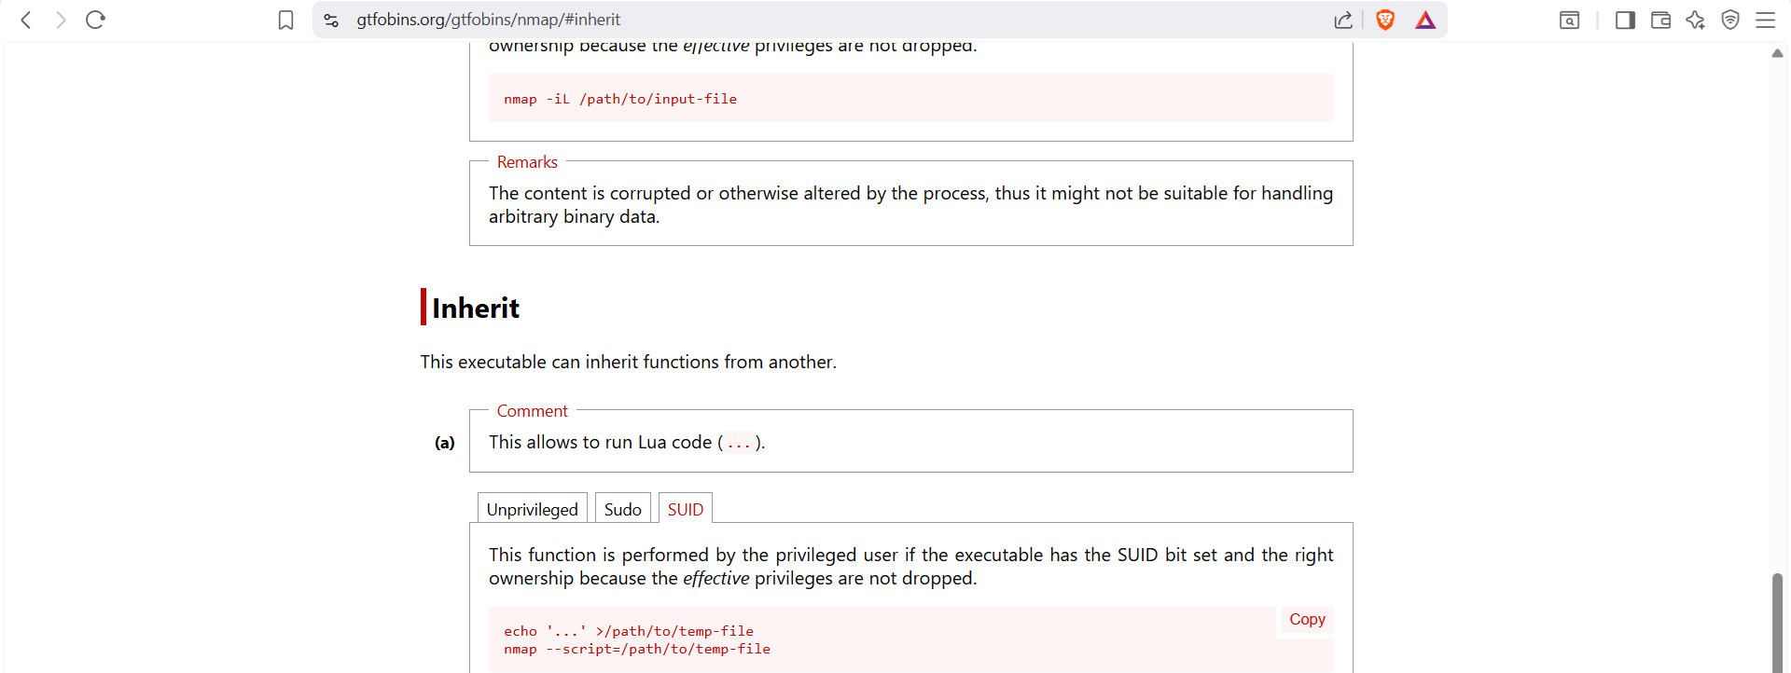Click the browser forward arrow

61,20
